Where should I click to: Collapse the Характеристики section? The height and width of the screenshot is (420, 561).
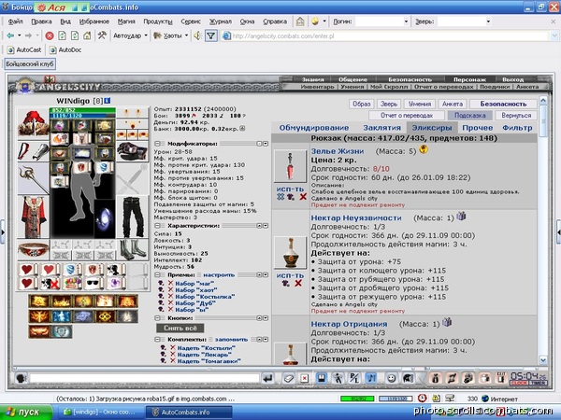[x=157, y=226]
